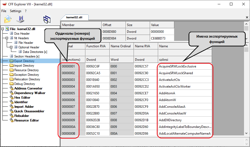
Task: Click the Nt Headers node icon
Action: click(12, 38)
